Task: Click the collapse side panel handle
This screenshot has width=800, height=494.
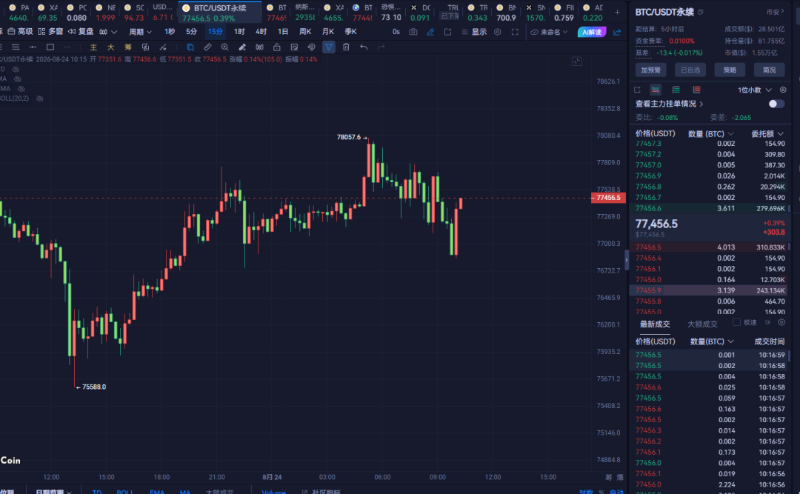Action: pyautogui.click(x=627, y=260)
